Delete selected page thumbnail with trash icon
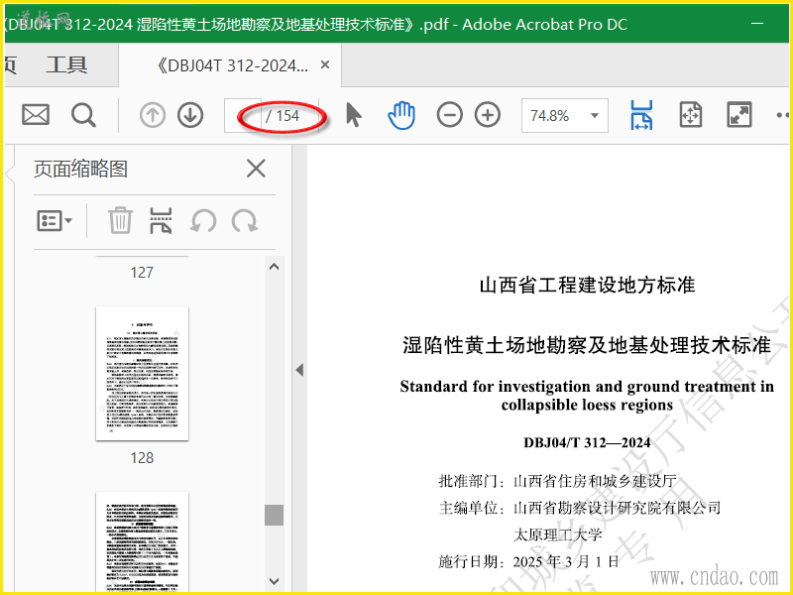 click(120, 220)
